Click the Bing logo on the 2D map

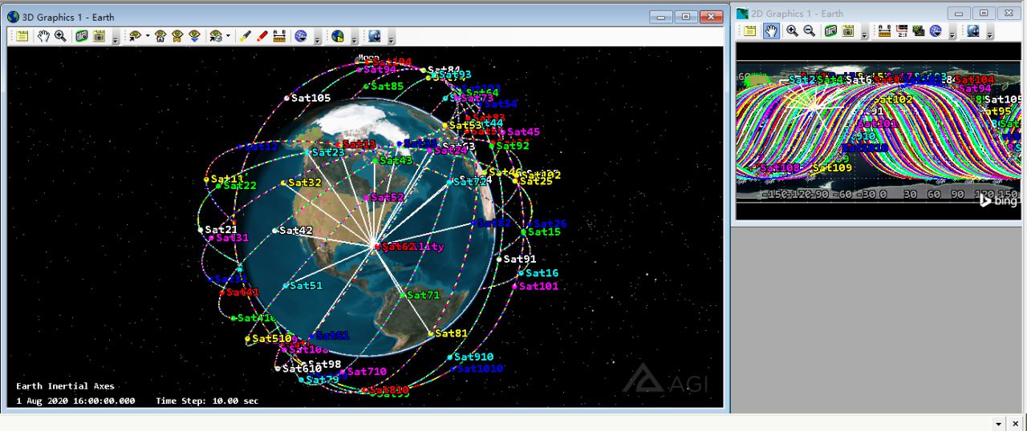(998, 200)
